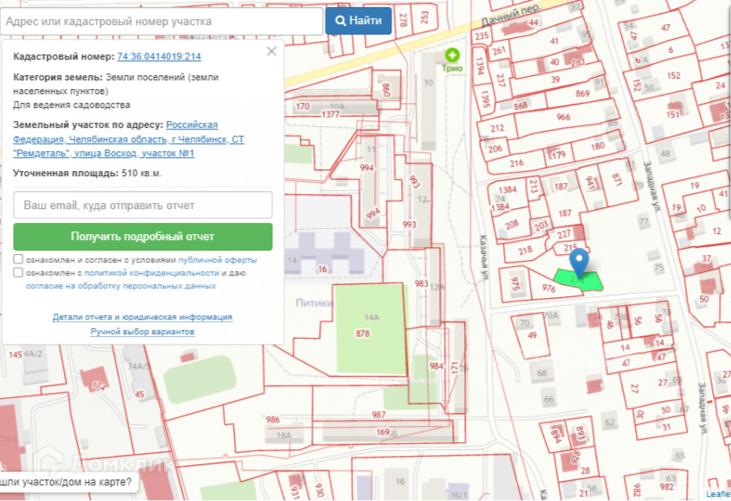
Task: Tick the public offer agreement checkbox
Action: 18,259
